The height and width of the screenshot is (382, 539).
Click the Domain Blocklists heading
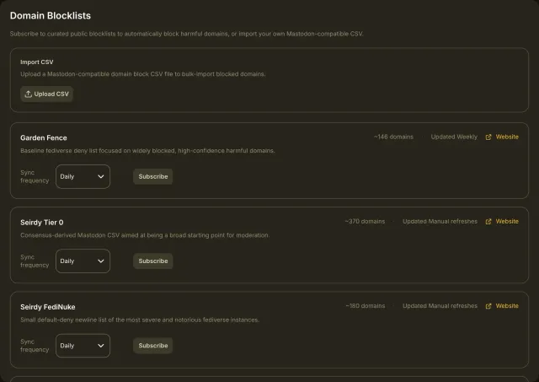tap(51, 16)
